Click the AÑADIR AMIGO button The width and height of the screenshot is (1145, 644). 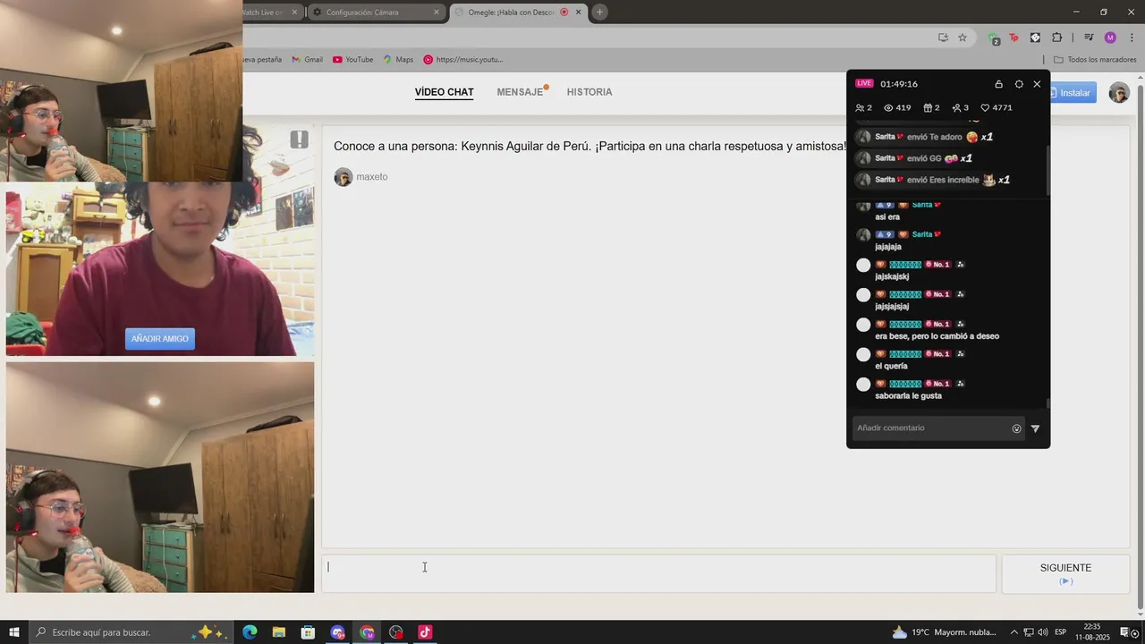[x=160, y=339]
